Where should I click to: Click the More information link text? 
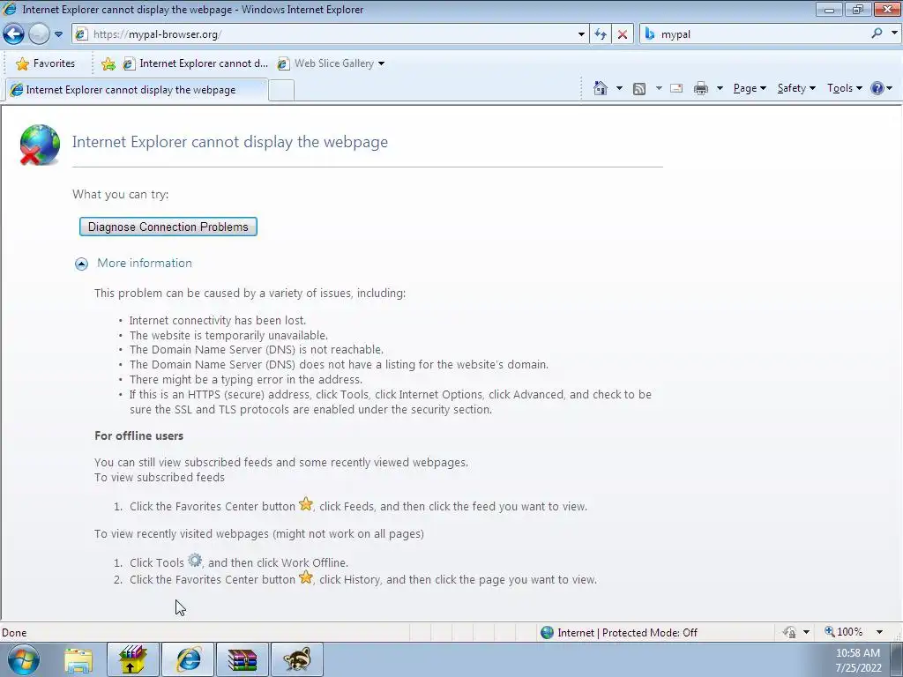[145, 263]
